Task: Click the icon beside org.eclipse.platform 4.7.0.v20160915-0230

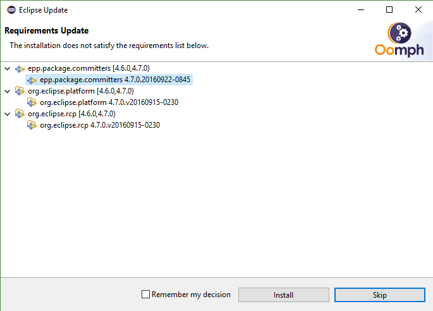Action: 32,102
